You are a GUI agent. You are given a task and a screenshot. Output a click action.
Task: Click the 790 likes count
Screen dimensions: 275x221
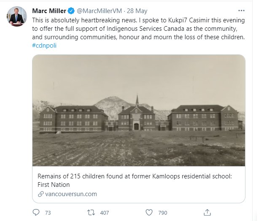(162, 213)
